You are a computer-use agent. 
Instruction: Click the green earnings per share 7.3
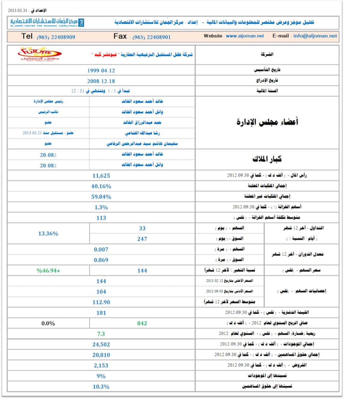tap(101, 334)
